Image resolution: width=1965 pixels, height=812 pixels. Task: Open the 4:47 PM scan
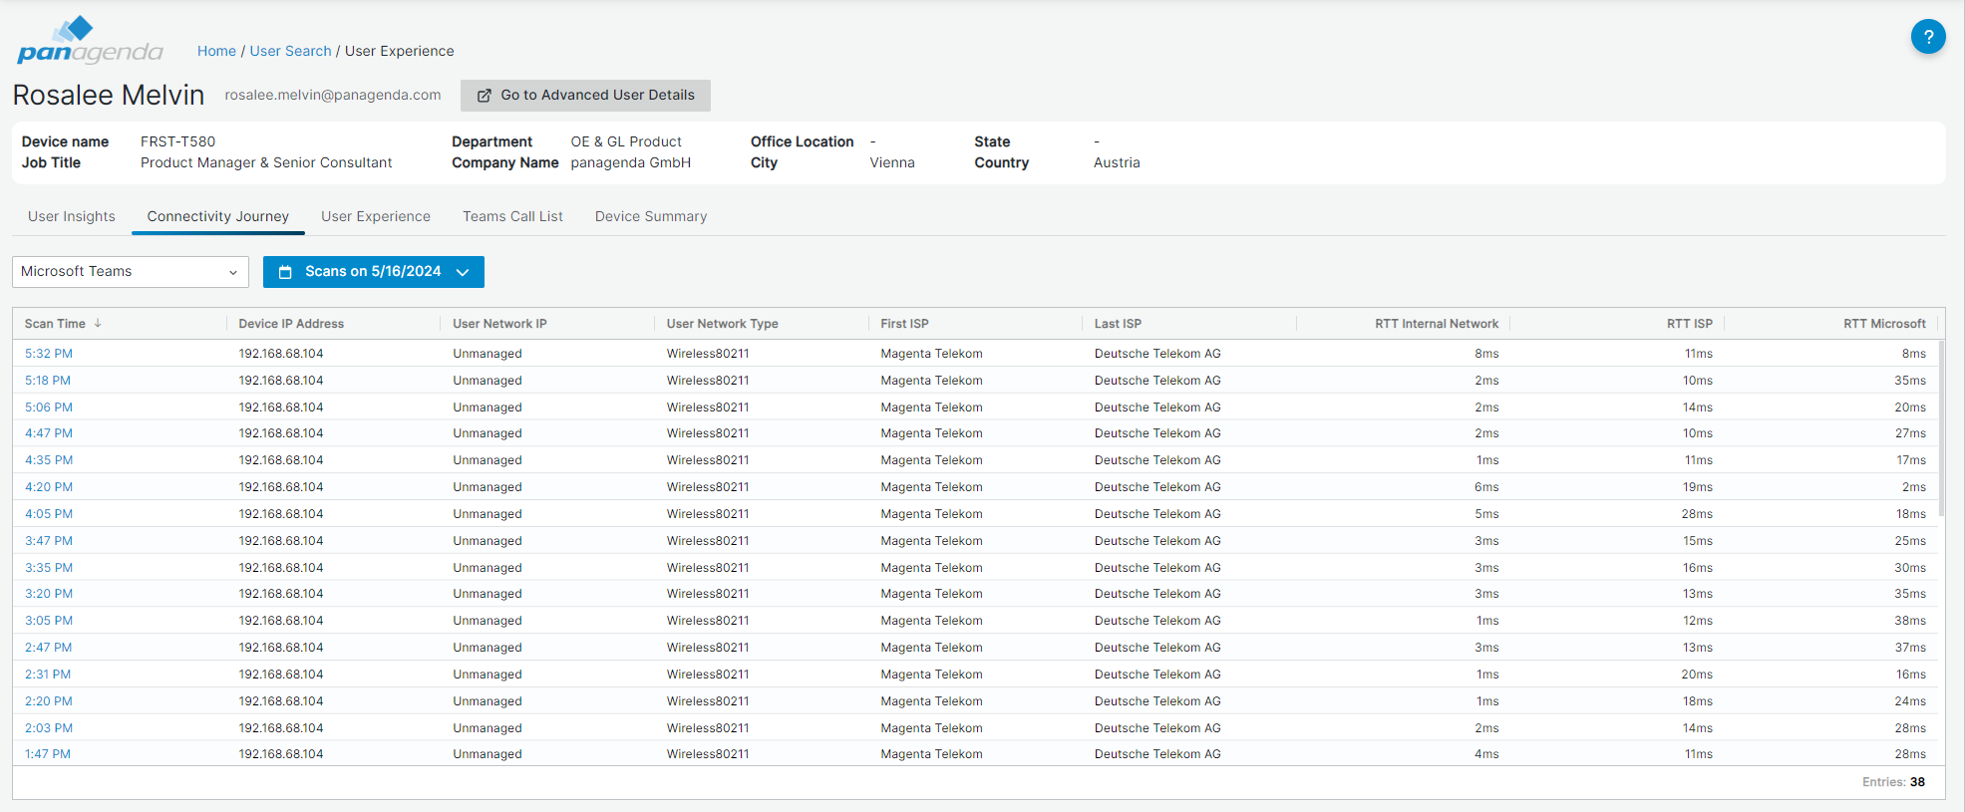click(49, 433)
